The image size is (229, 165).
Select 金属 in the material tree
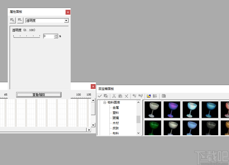(x=115, y=107)
